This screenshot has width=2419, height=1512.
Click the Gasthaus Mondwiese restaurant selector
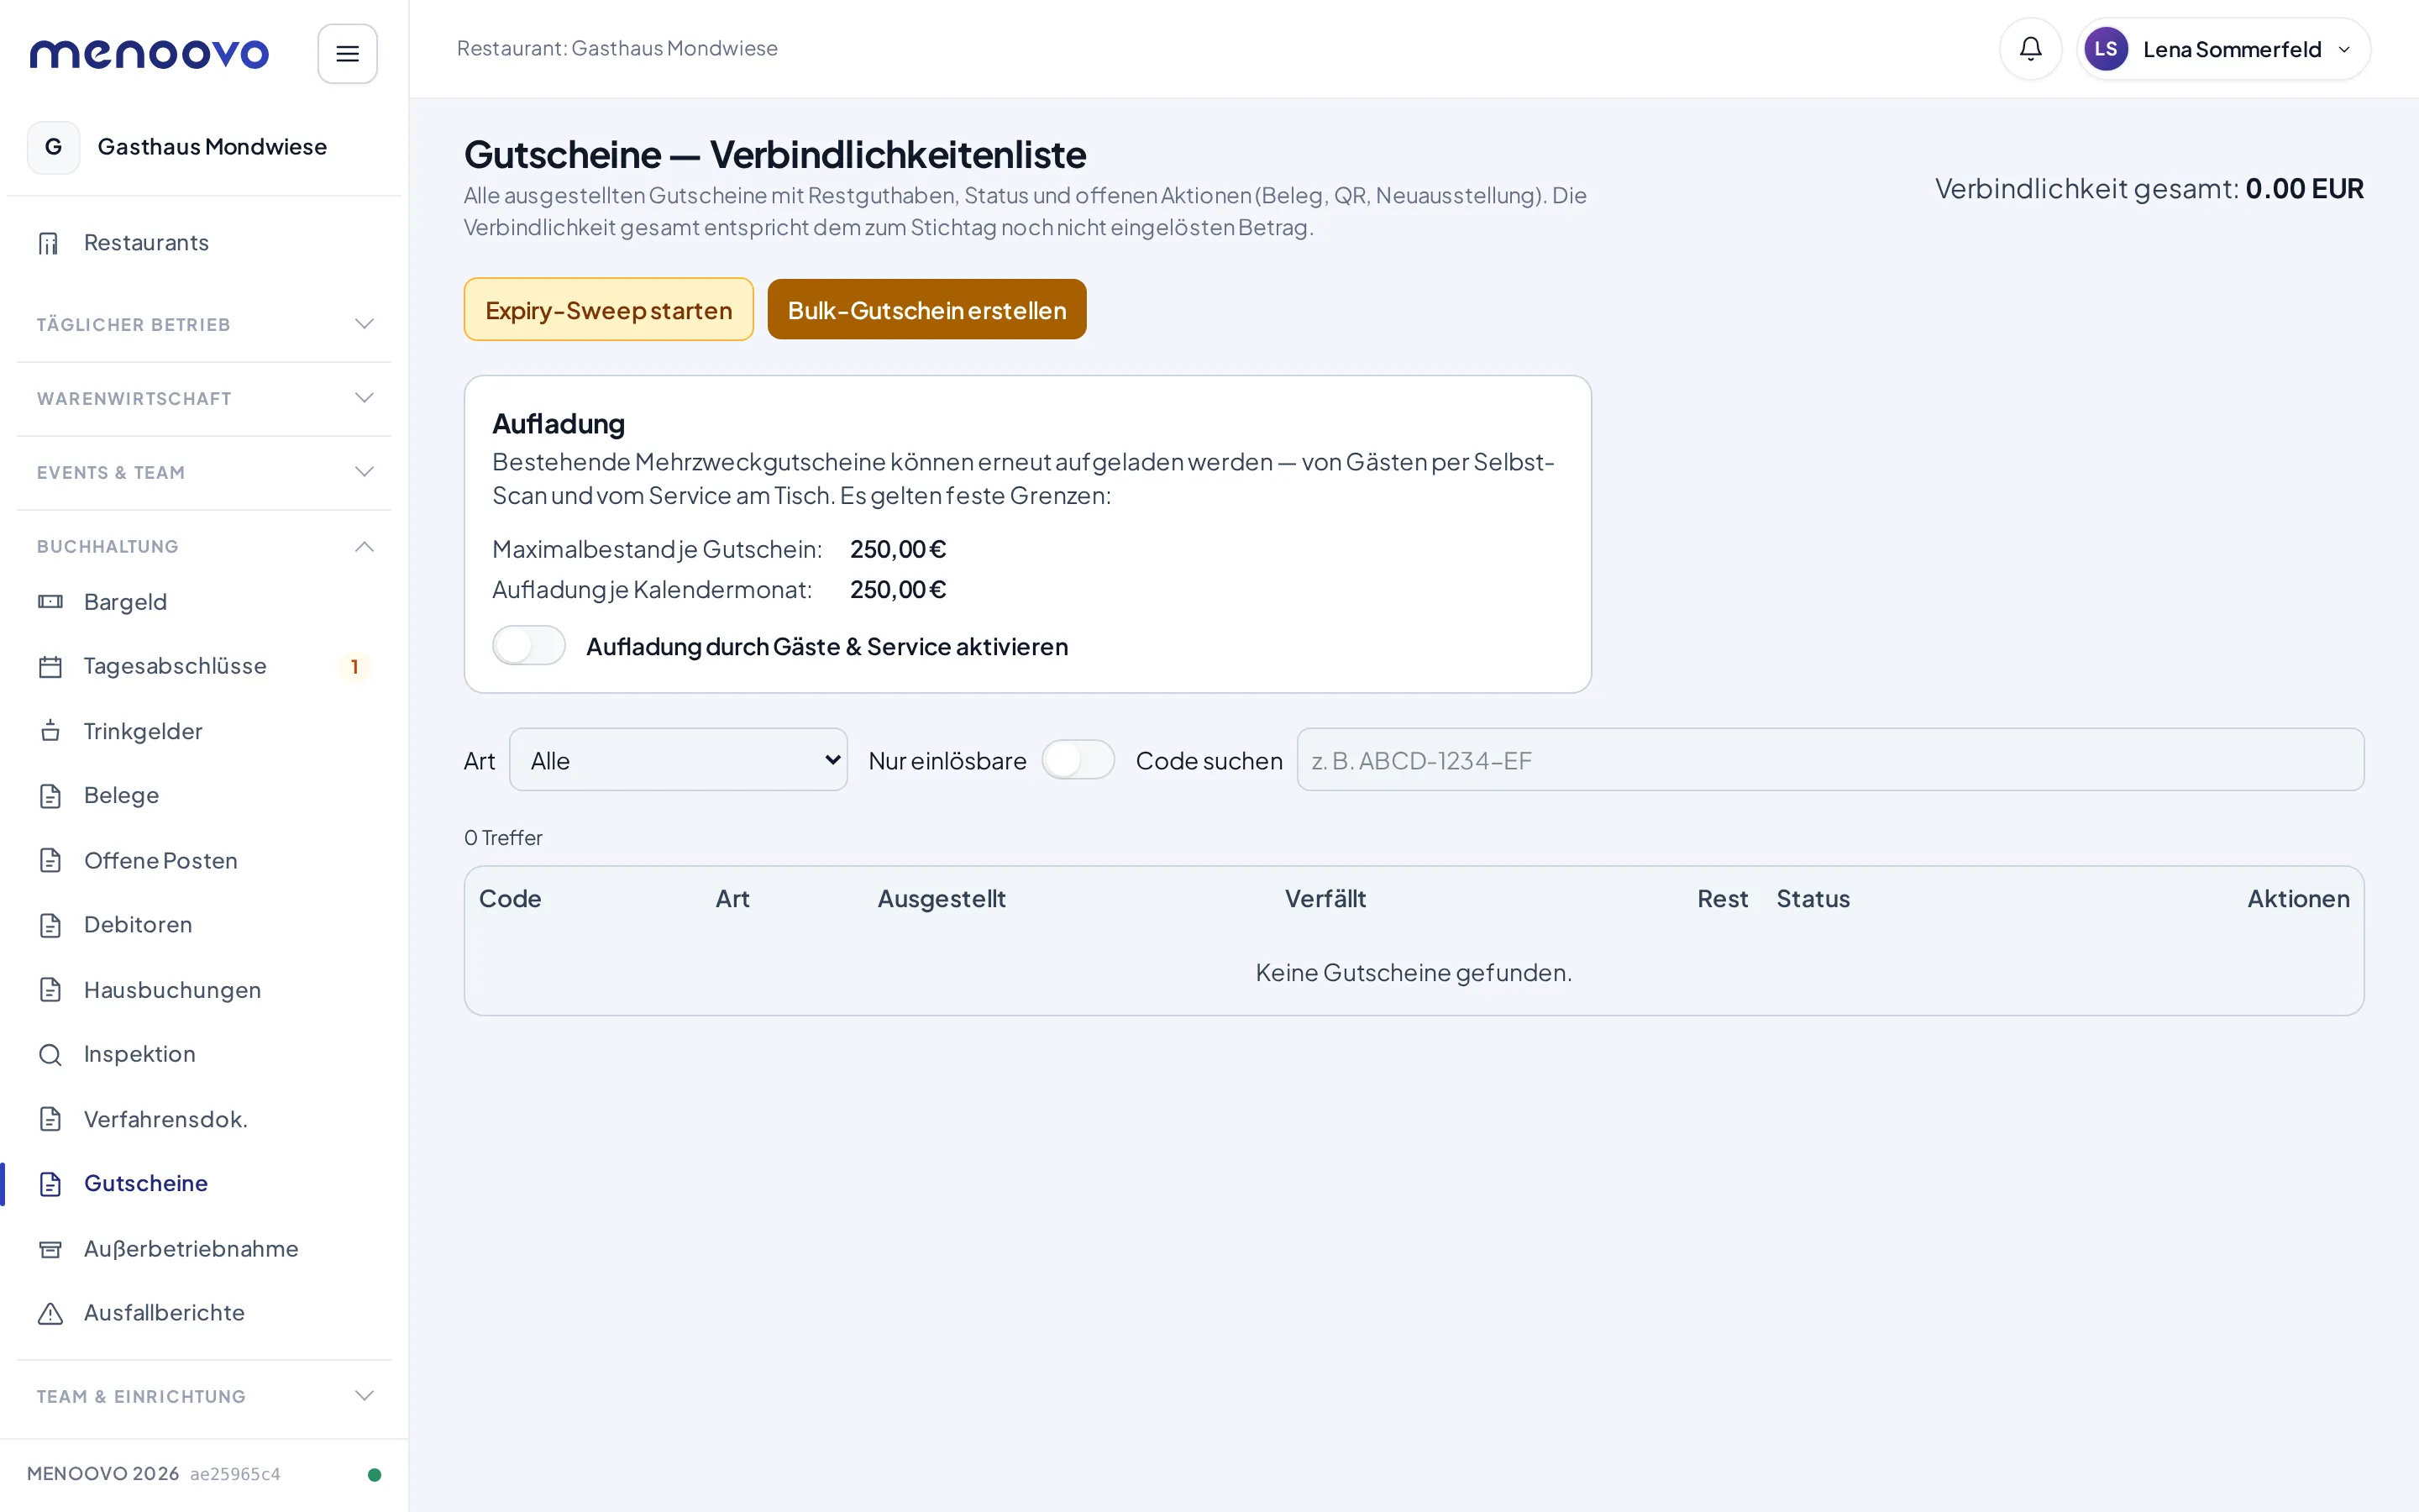[x=204, y=147]
